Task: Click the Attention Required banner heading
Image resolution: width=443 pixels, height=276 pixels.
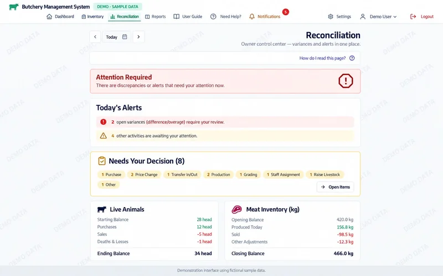Action: point(123,77)
